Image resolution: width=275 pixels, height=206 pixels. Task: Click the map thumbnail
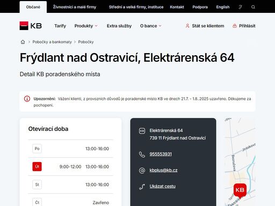240,162
